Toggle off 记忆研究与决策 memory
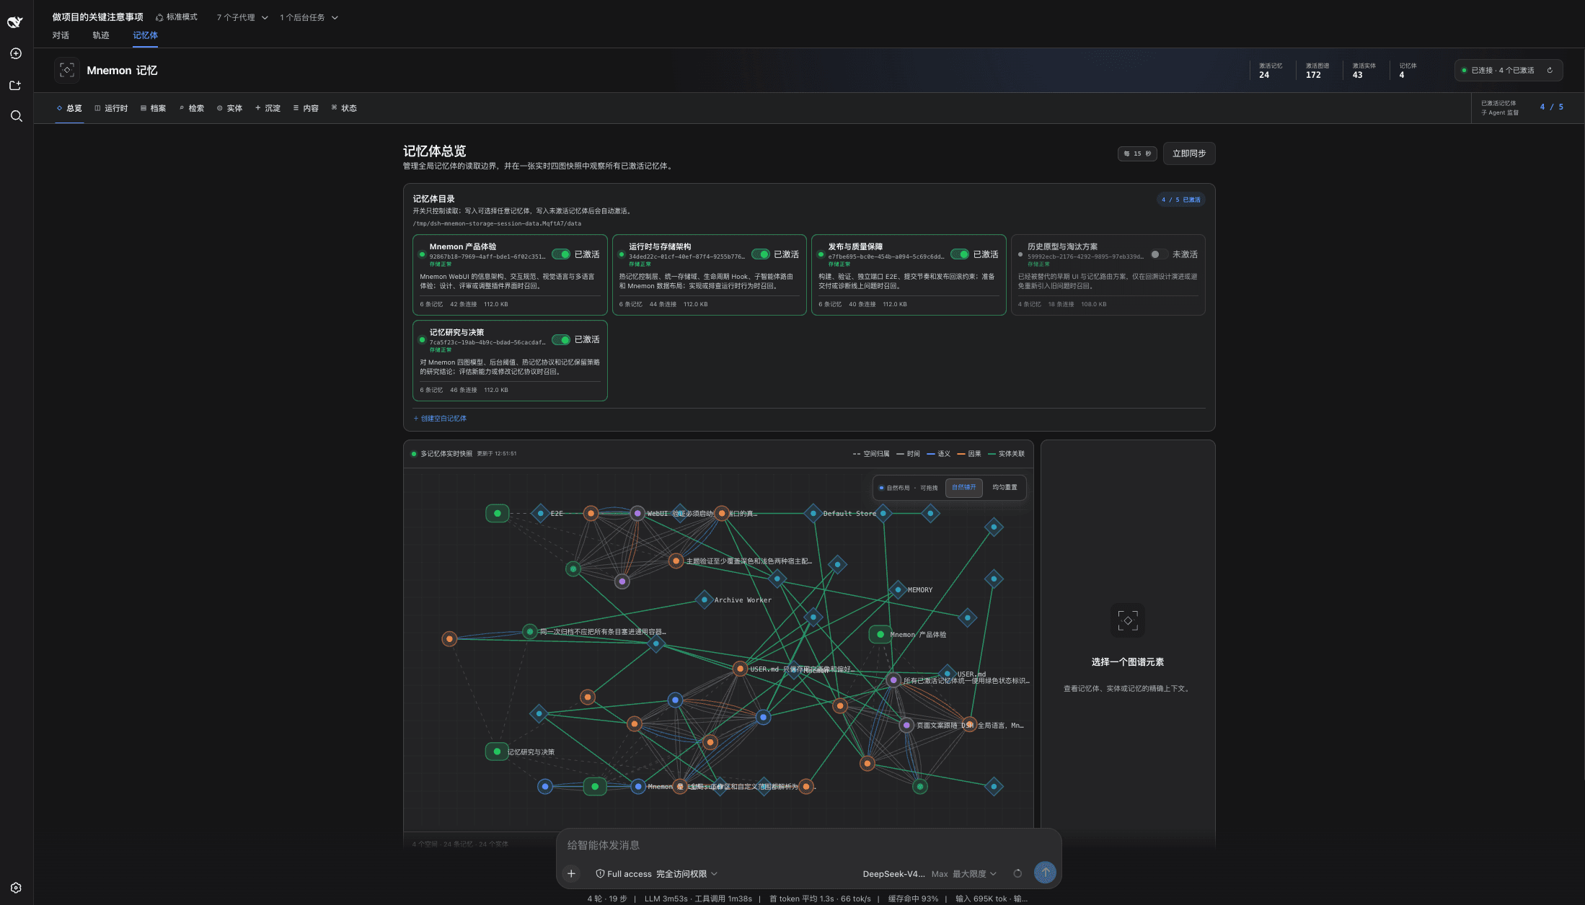The width and height of the screenshot is (1585, 905). tap(561, 339)
